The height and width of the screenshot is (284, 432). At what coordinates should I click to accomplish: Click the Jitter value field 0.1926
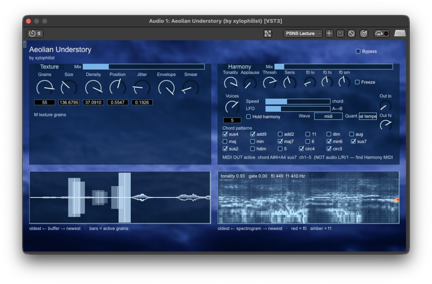[x=142, y=103]
